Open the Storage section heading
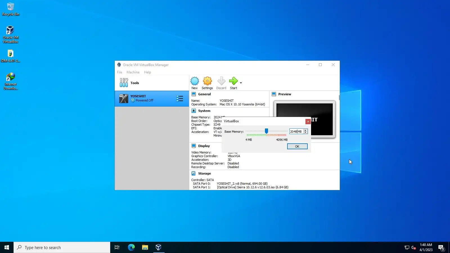This screenshot has width=450, height=253. pos(204,173)
